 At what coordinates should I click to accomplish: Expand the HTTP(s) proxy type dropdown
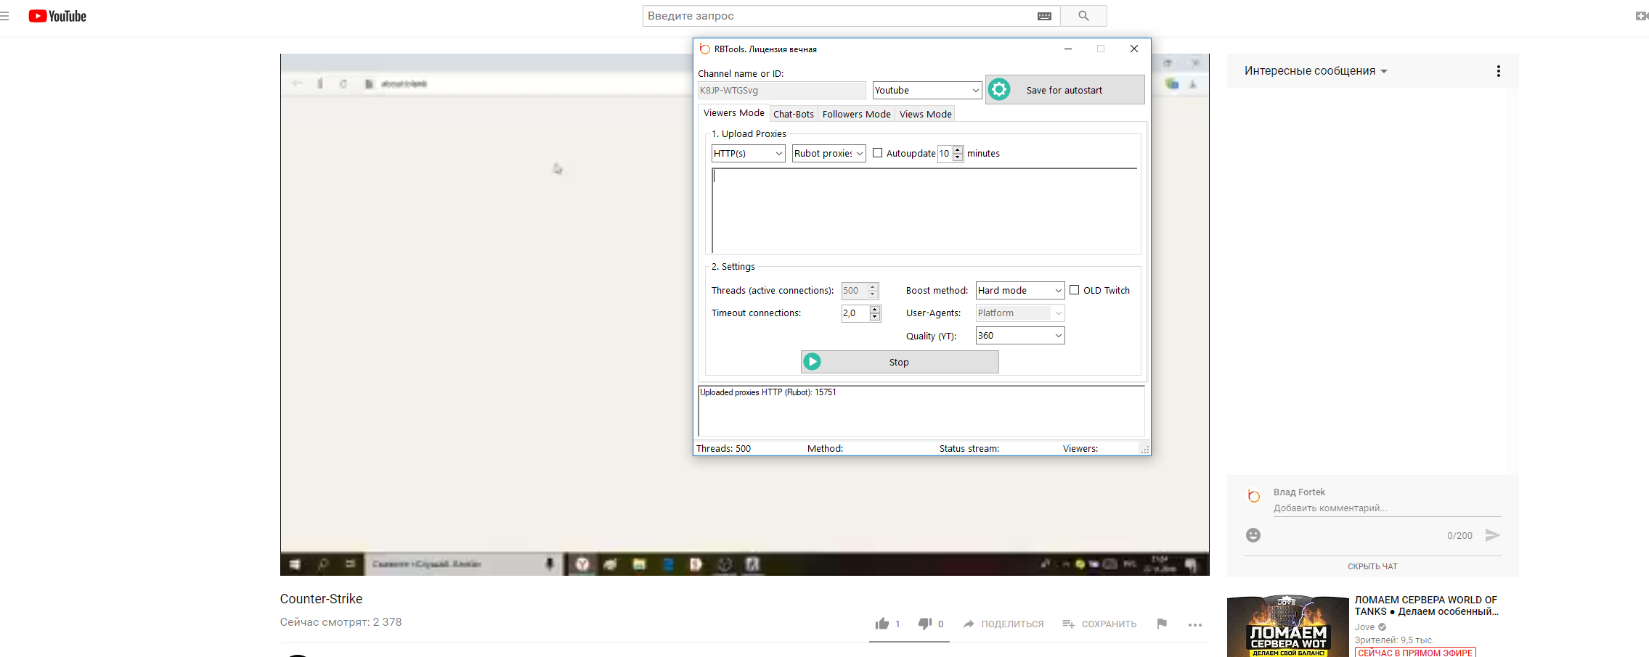tap(748, 153)
